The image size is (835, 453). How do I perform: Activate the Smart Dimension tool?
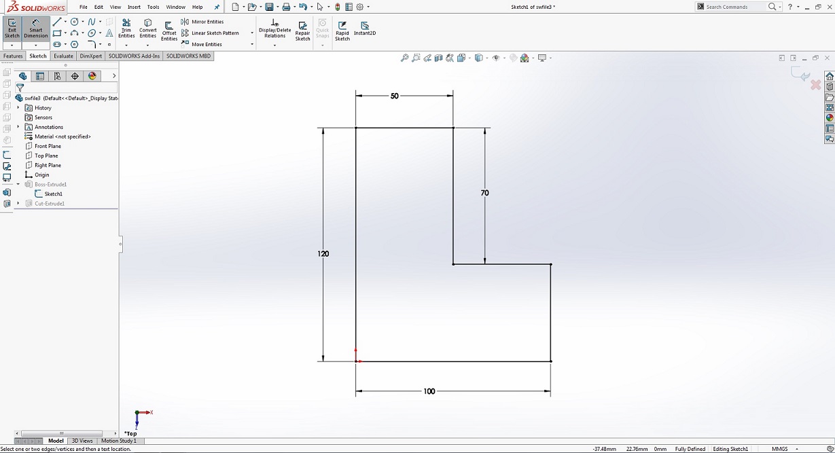(x=35, y=29)
